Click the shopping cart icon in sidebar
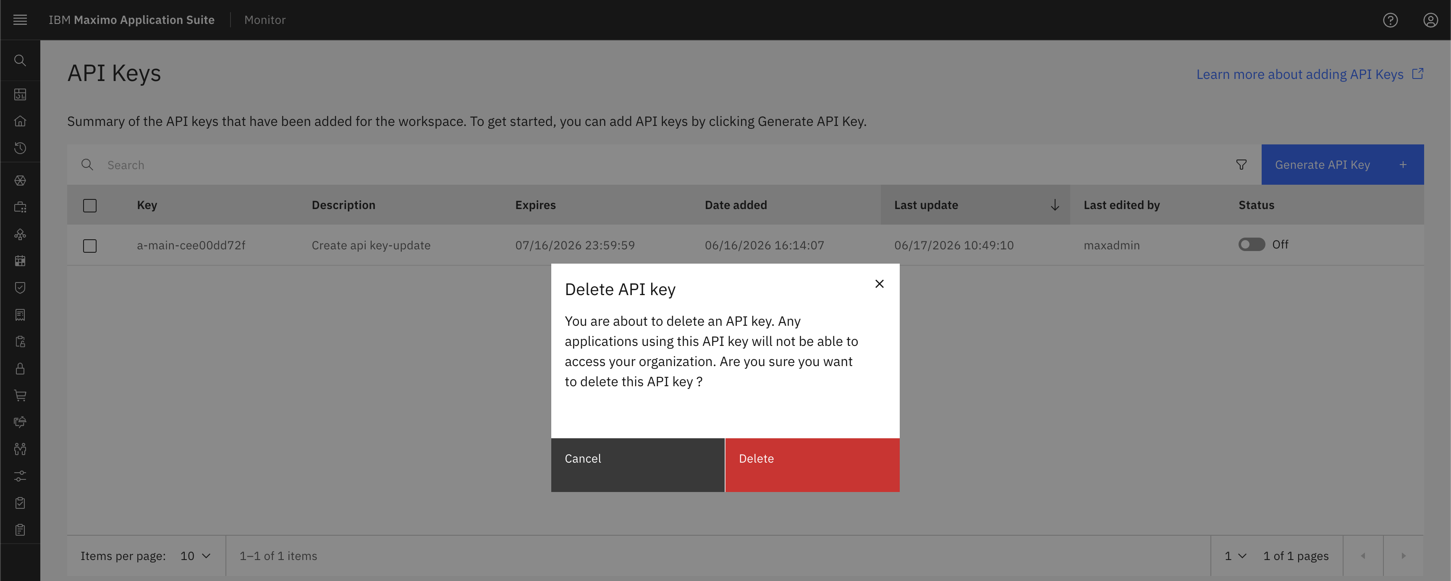Image resolution: width=1451 pixels, height=581 pixels. point(20,395)
